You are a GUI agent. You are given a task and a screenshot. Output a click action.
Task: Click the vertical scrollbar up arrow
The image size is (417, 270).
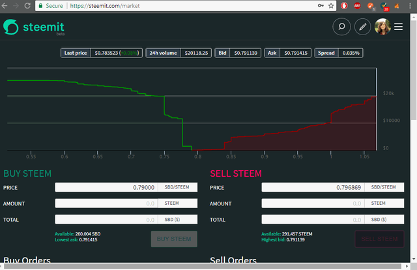414,16
